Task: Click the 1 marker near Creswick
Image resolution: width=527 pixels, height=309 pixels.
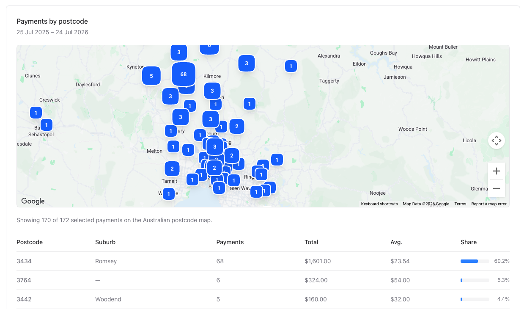Action: (36, 113)
